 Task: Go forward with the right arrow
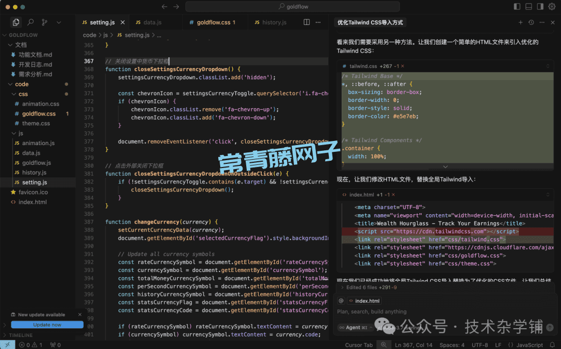(x=176, y=6)
